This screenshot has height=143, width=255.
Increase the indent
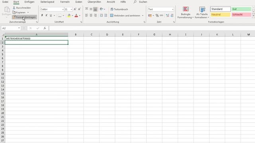click(x=106, y=15)
